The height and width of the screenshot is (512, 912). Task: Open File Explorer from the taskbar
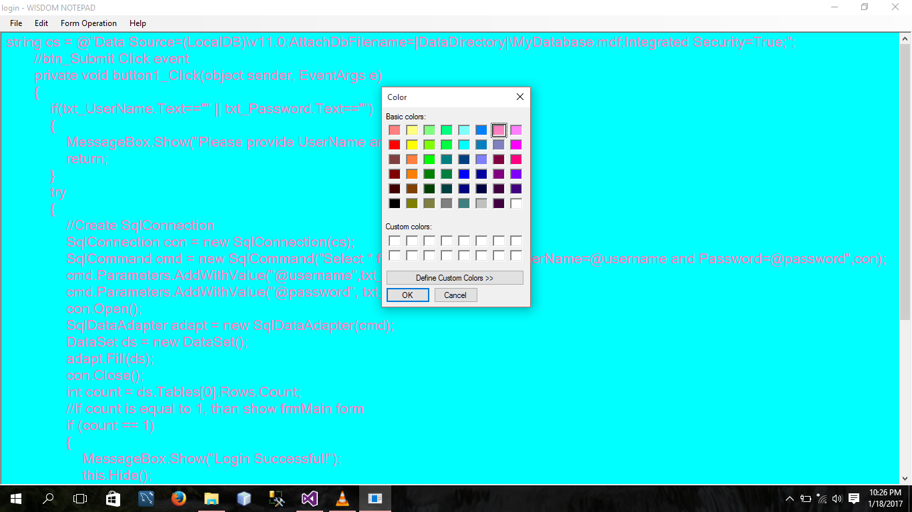coord(212,498)
